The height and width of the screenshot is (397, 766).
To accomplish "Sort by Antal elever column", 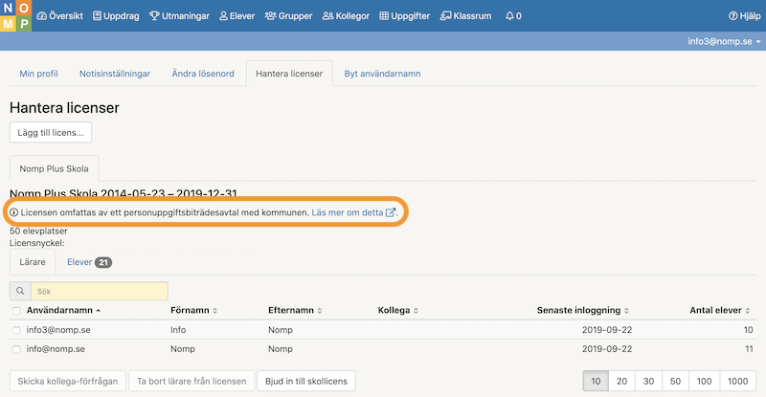I will [720, 310].
